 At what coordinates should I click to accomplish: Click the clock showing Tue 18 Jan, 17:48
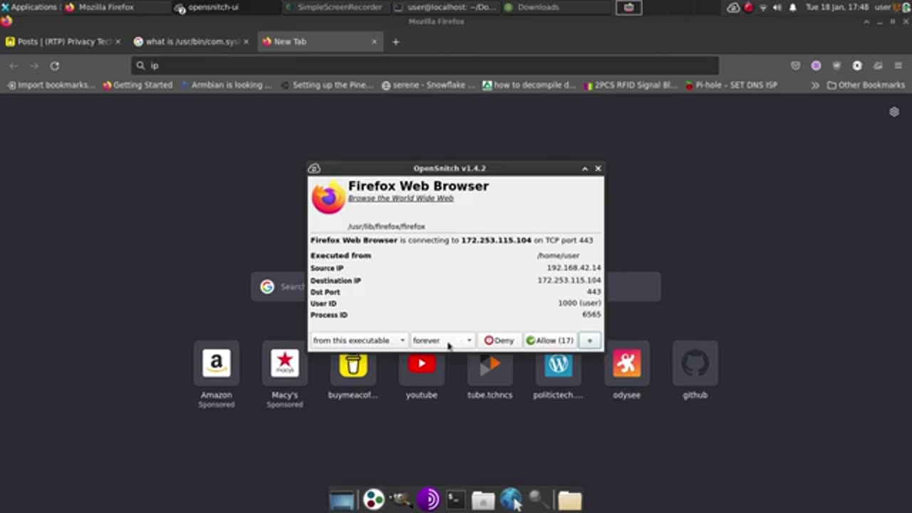pyautogui.click(x=836, y=7)
